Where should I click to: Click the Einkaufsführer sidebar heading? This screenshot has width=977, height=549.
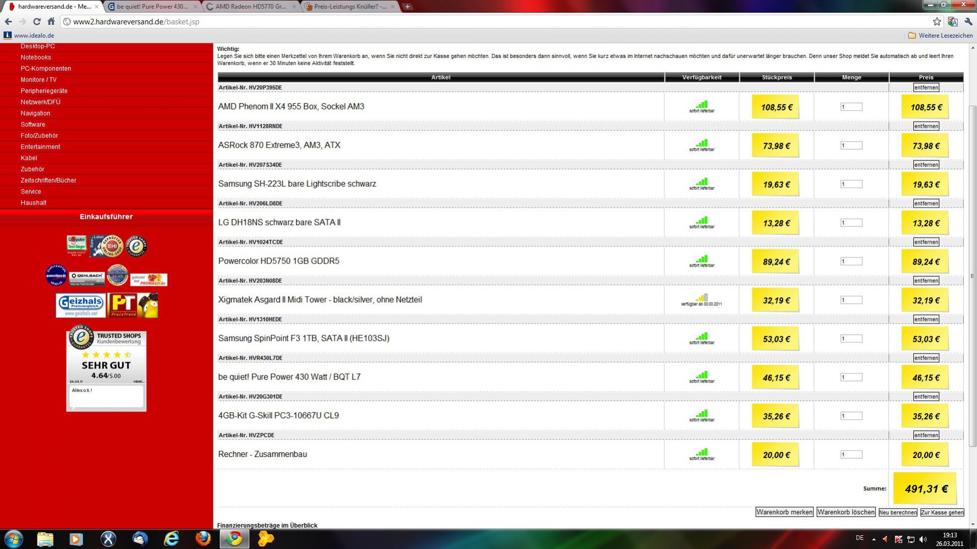[x=106, y=217]
